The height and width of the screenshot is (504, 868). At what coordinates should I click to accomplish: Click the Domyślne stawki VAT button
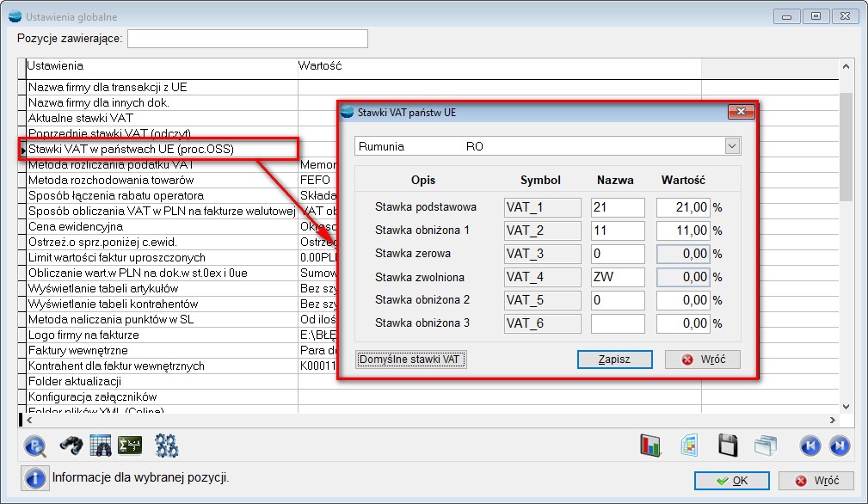pyautogui.click(x=410, y=360)
